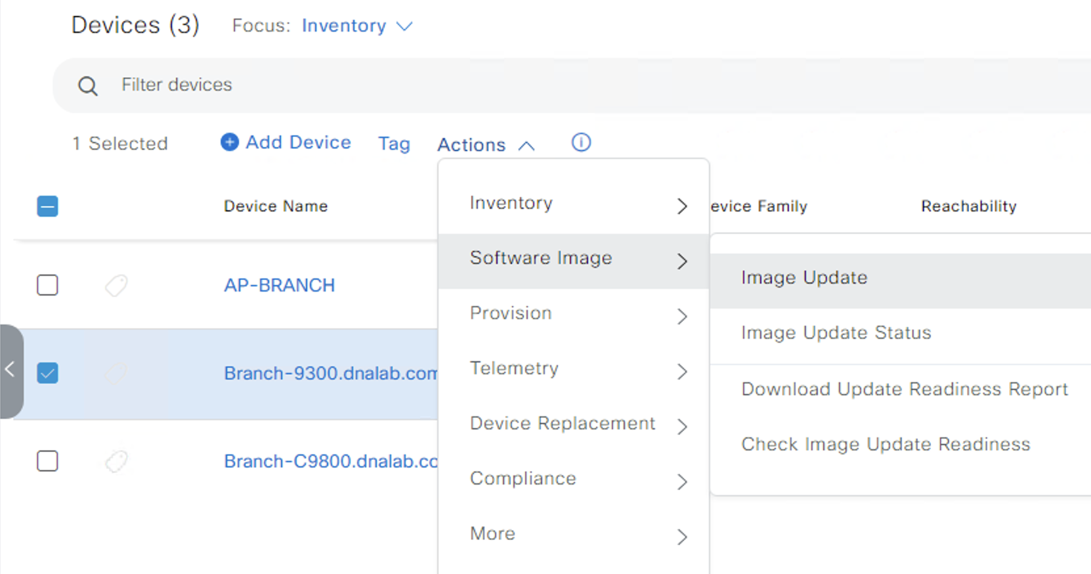
Task: Choose Download Update Readiness Report
Action: (x=901, y=389)
